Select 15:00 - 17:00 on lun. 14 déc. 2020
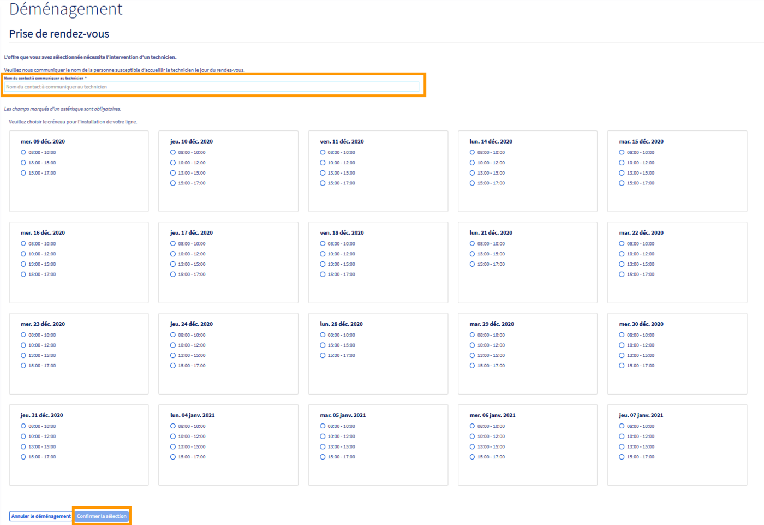The image size is (764, 525). 472,183
